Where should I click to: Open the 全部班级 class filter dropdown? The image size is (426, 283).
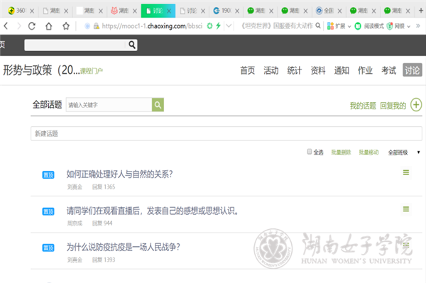(x=404, y=152)
